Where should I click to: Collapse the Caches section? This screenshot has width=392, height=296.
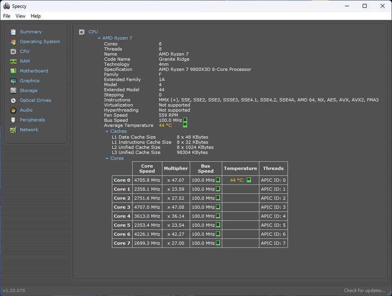[x=107, y=132]
